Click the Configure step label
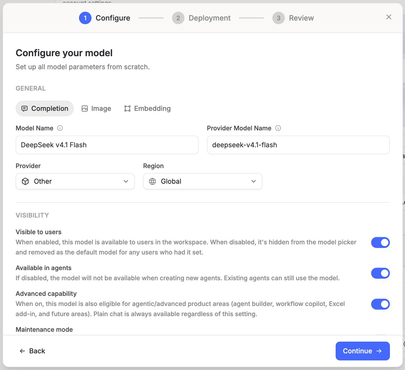 113,18
